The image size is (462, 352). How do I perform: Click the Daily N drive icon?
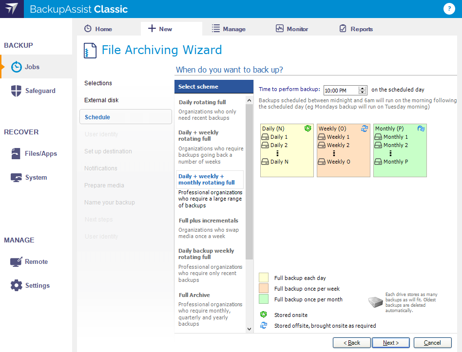point(265,162)
